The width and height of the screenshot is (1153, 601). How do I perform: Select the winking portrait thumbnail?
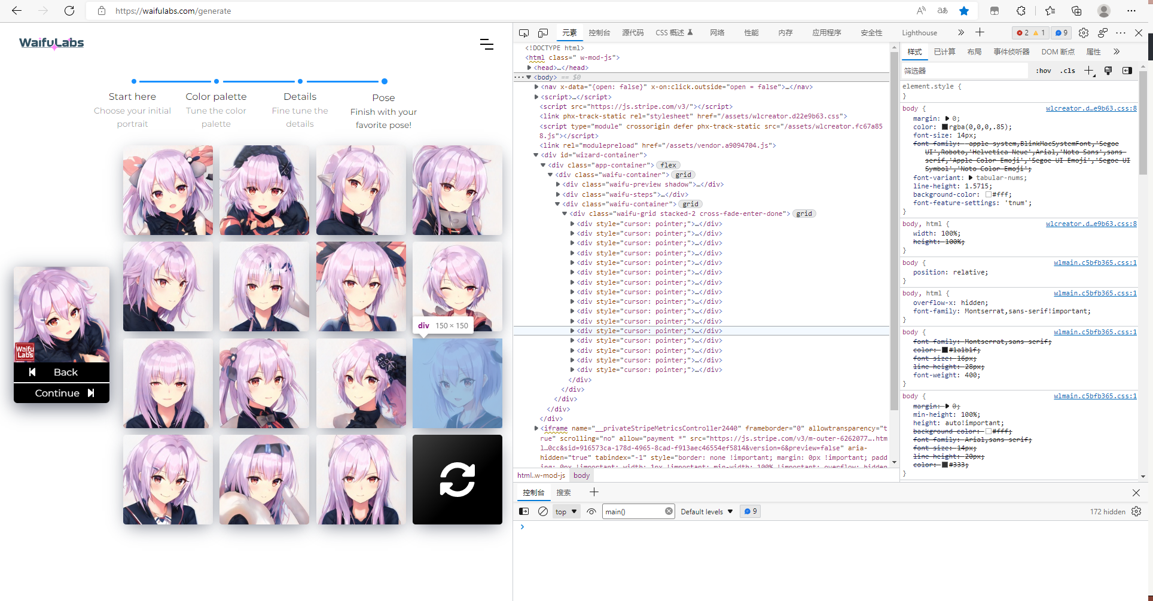(457, 286)
